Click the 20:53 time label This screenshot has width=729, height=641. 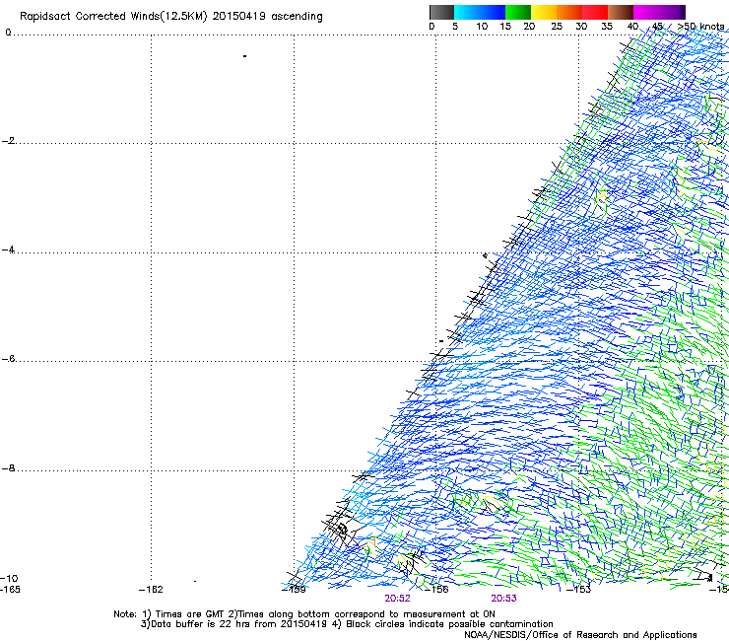504,599
